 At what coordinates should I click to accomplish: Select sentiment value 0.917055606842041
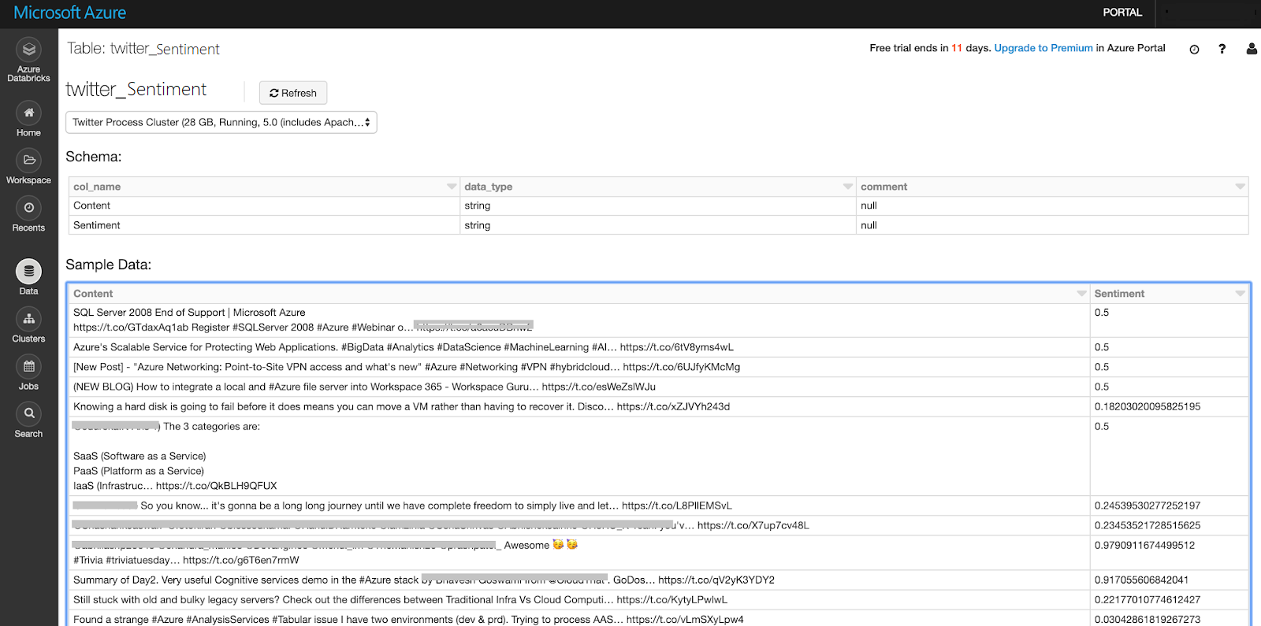click(x=1141, y=580)
